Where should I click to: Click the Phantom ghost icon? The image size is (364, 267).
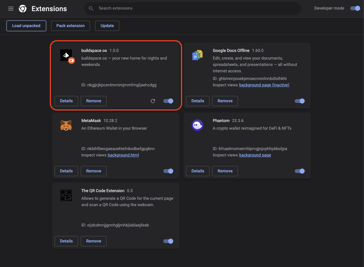[x=197, y=125]
